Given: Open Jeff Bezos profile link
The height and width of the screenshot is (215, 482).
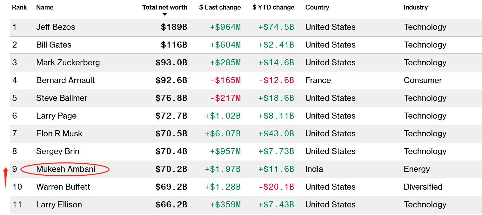Looking at the screenshot, I should pos(56,27).
